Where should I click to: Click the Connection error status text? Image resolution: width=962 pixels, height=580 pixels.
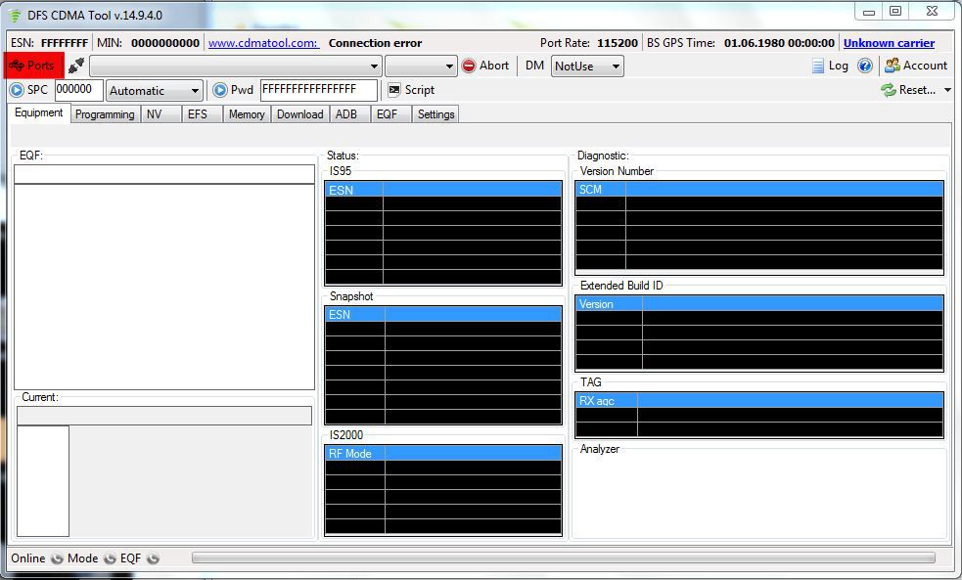375,43
